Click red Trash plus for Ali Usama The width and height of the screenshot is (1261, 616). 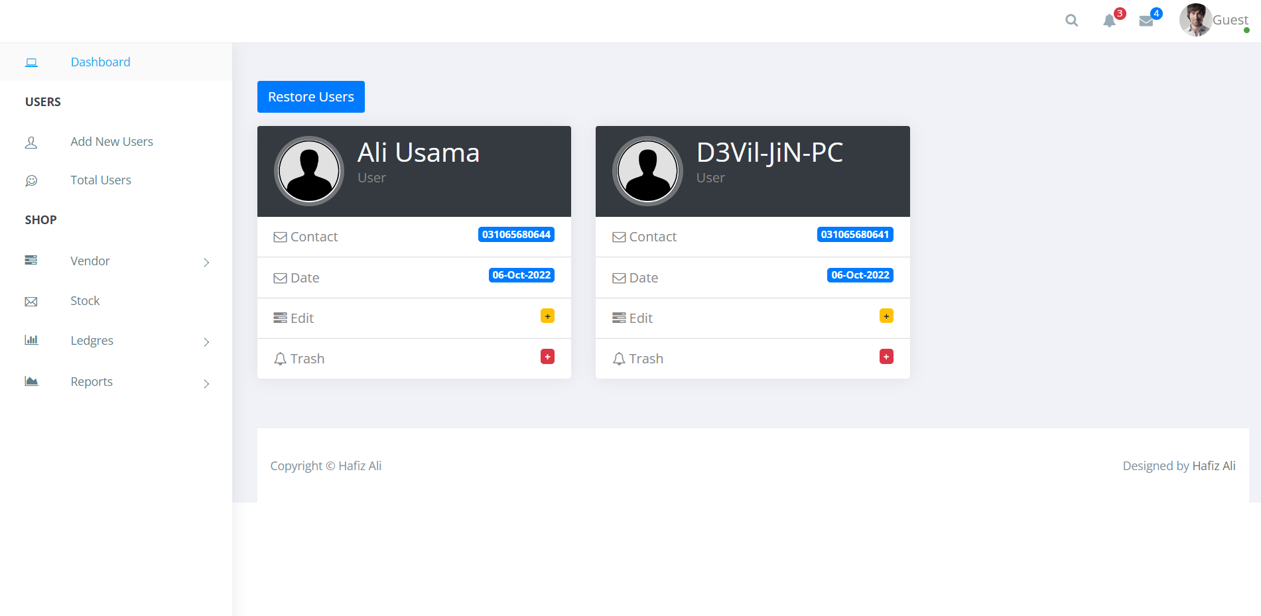click(547, 357)
